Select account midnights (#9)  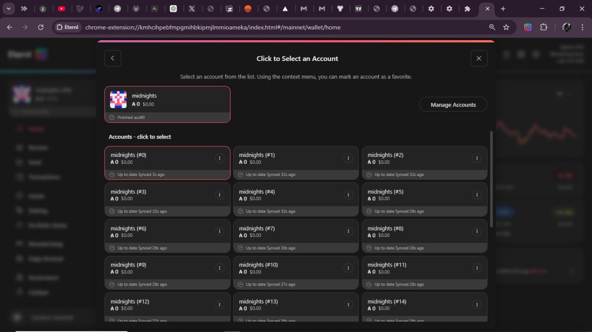coord(168,273)
